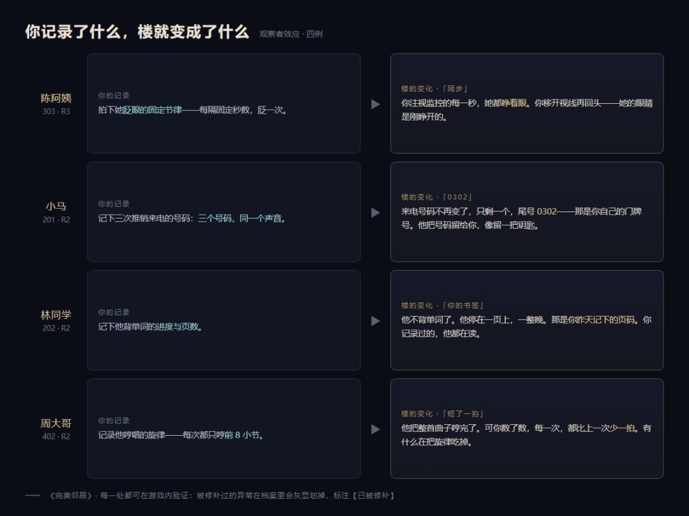
Task: Open the 「你的书签」 building change card
Action: point(527,320)
